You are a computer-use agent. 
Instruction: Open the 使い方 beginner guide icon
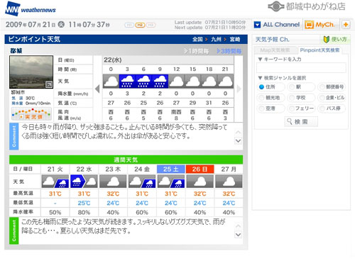pos(335,39)
